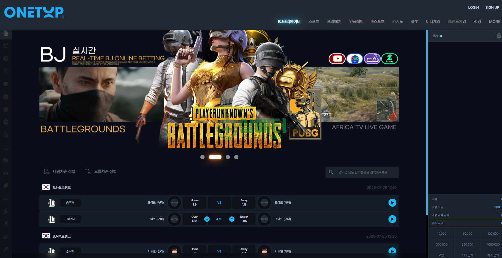This screenshot has width=502, height=258.
Task: Go to third banner slide dot
Action: point(228,157)
